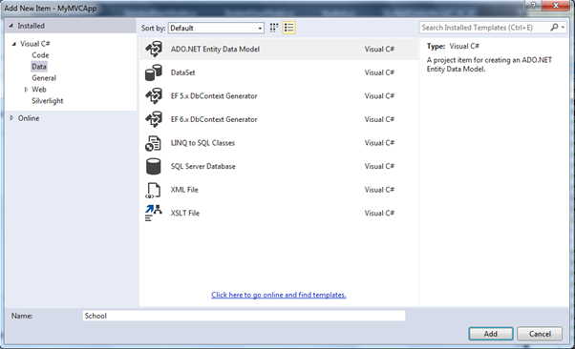Image resolution: width=575 pixels, height=349 pixels.
Task: Click the SQL Server Database cylinder icon
Action: pyautogui.click(x=153, y=166)
